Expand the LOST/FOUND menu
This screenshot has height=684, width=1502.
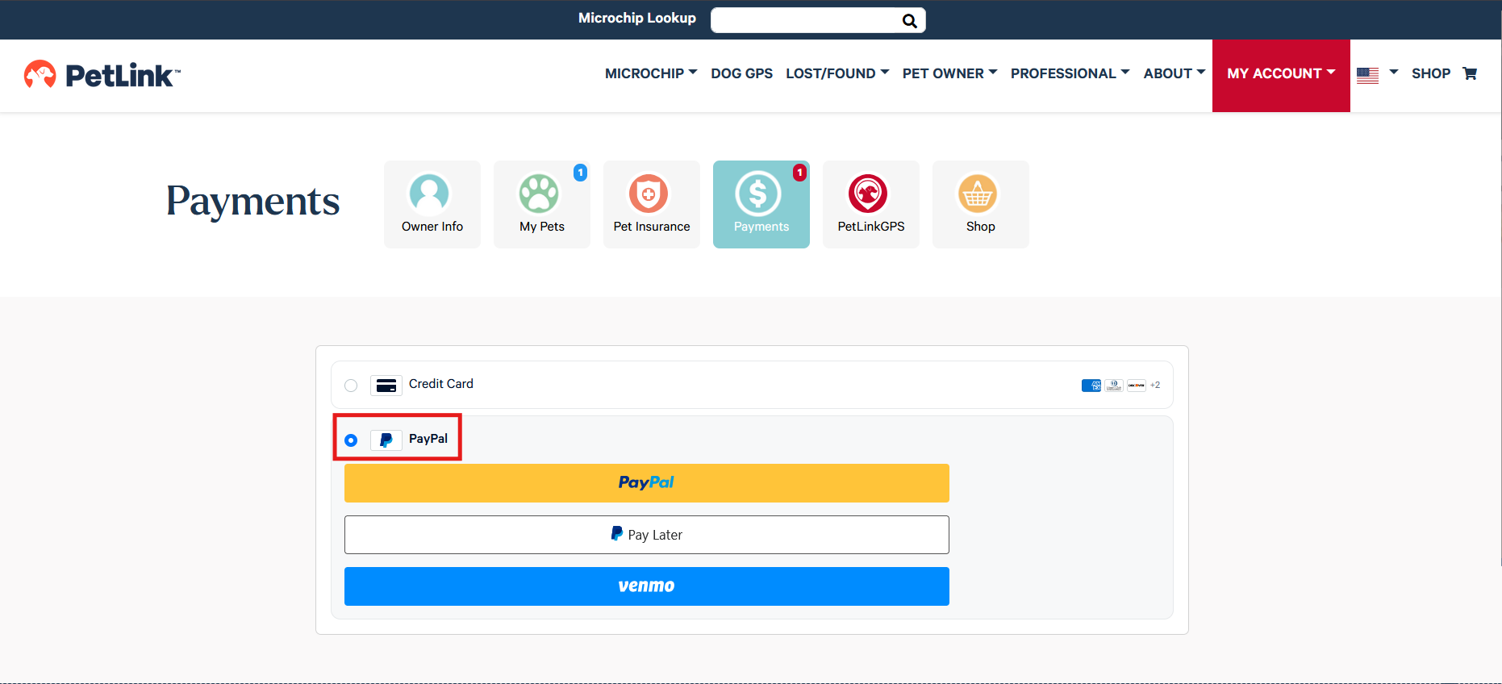click(837, 73)
